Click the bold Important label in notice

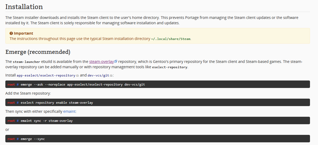tap(24, 33)
